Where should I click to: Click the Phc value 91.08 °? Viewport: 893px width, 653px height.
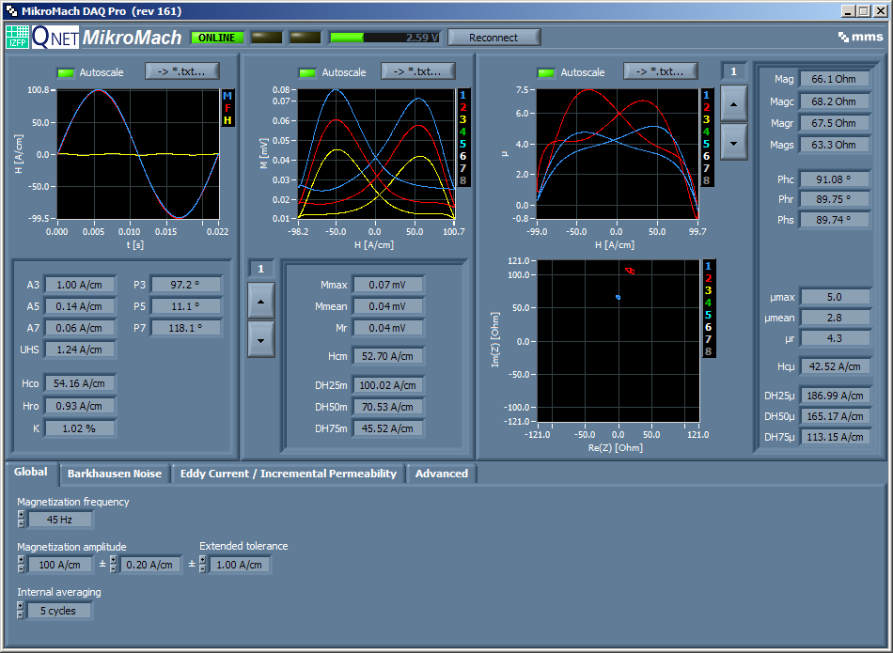[x=835, y=179]
